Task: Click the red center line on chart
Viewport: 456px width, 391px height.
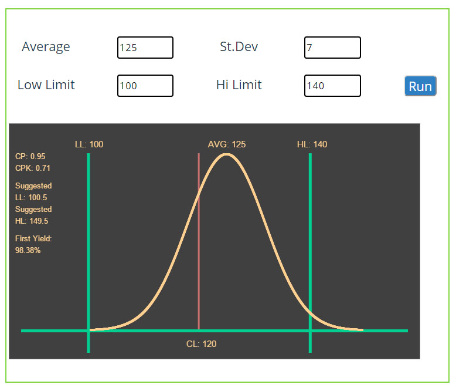Action: [x=199, y=242]
